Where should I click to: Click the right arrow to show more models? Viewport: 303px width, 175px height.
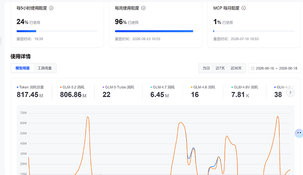click(x=290, y=93)
